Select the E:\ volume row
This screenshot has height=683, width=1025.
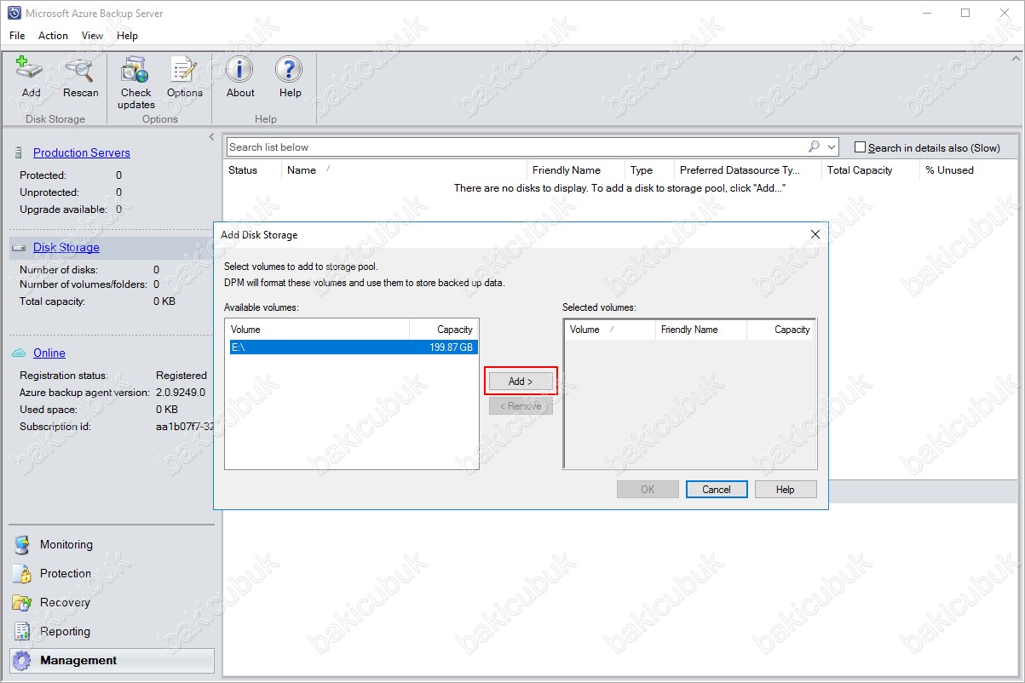tap(352, 347)
